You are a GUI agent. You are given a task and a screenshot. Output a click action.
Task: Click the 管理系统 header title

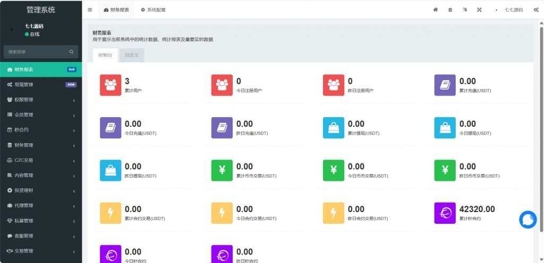[x=41, y=10]
